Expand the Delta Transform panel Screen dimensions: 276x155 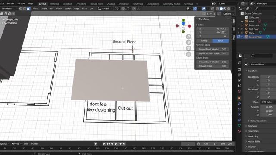tap(258, 121)
